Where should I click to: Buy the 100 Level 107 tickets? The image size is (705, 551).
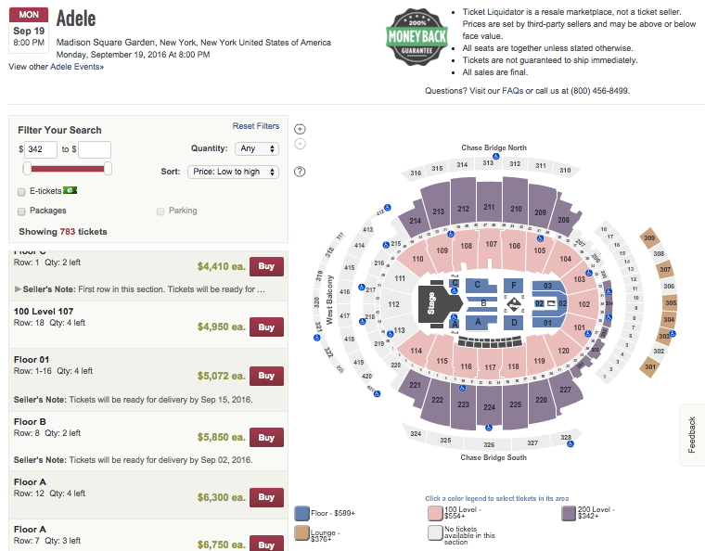(266, 327)
